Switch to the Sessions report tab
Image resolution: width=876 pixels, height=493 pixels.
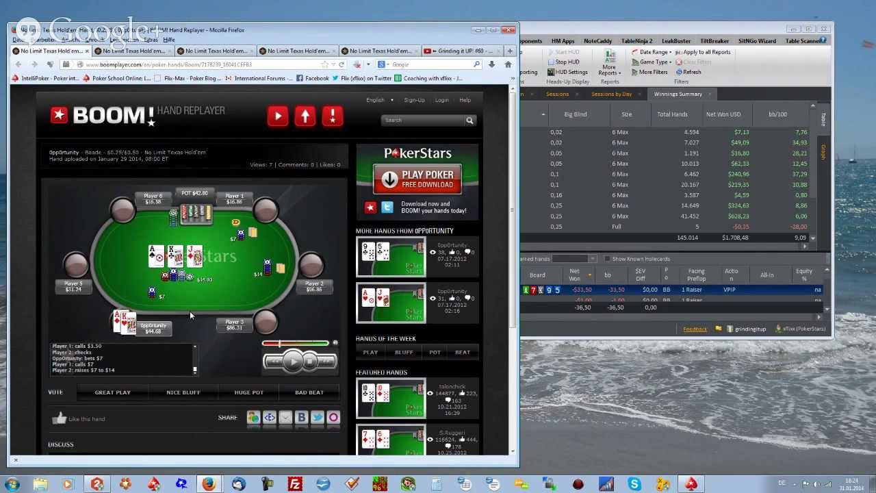click(557, 94)
